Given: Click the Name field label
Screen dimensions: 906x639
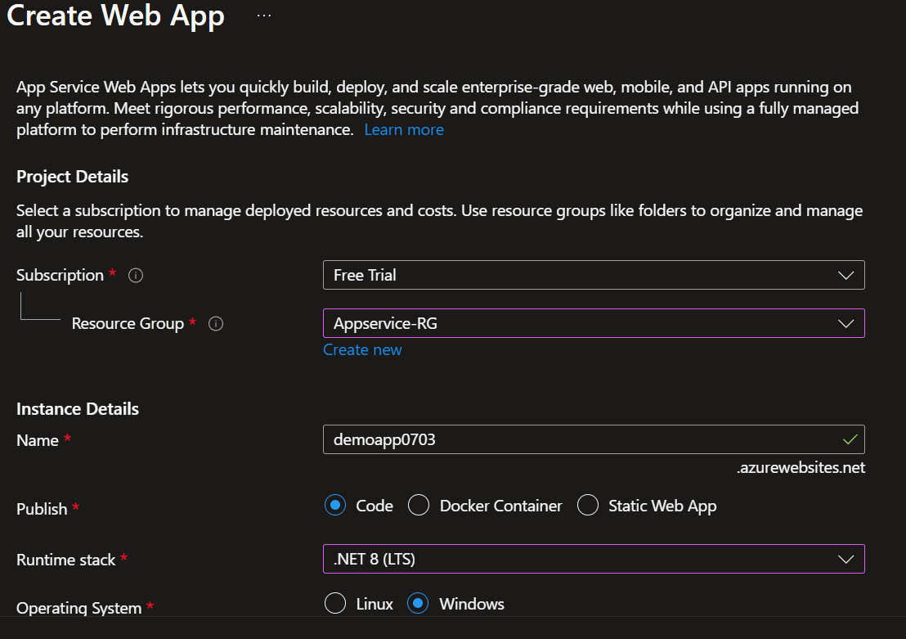Looking at the screenshot, I should click(x=38, y=441).
